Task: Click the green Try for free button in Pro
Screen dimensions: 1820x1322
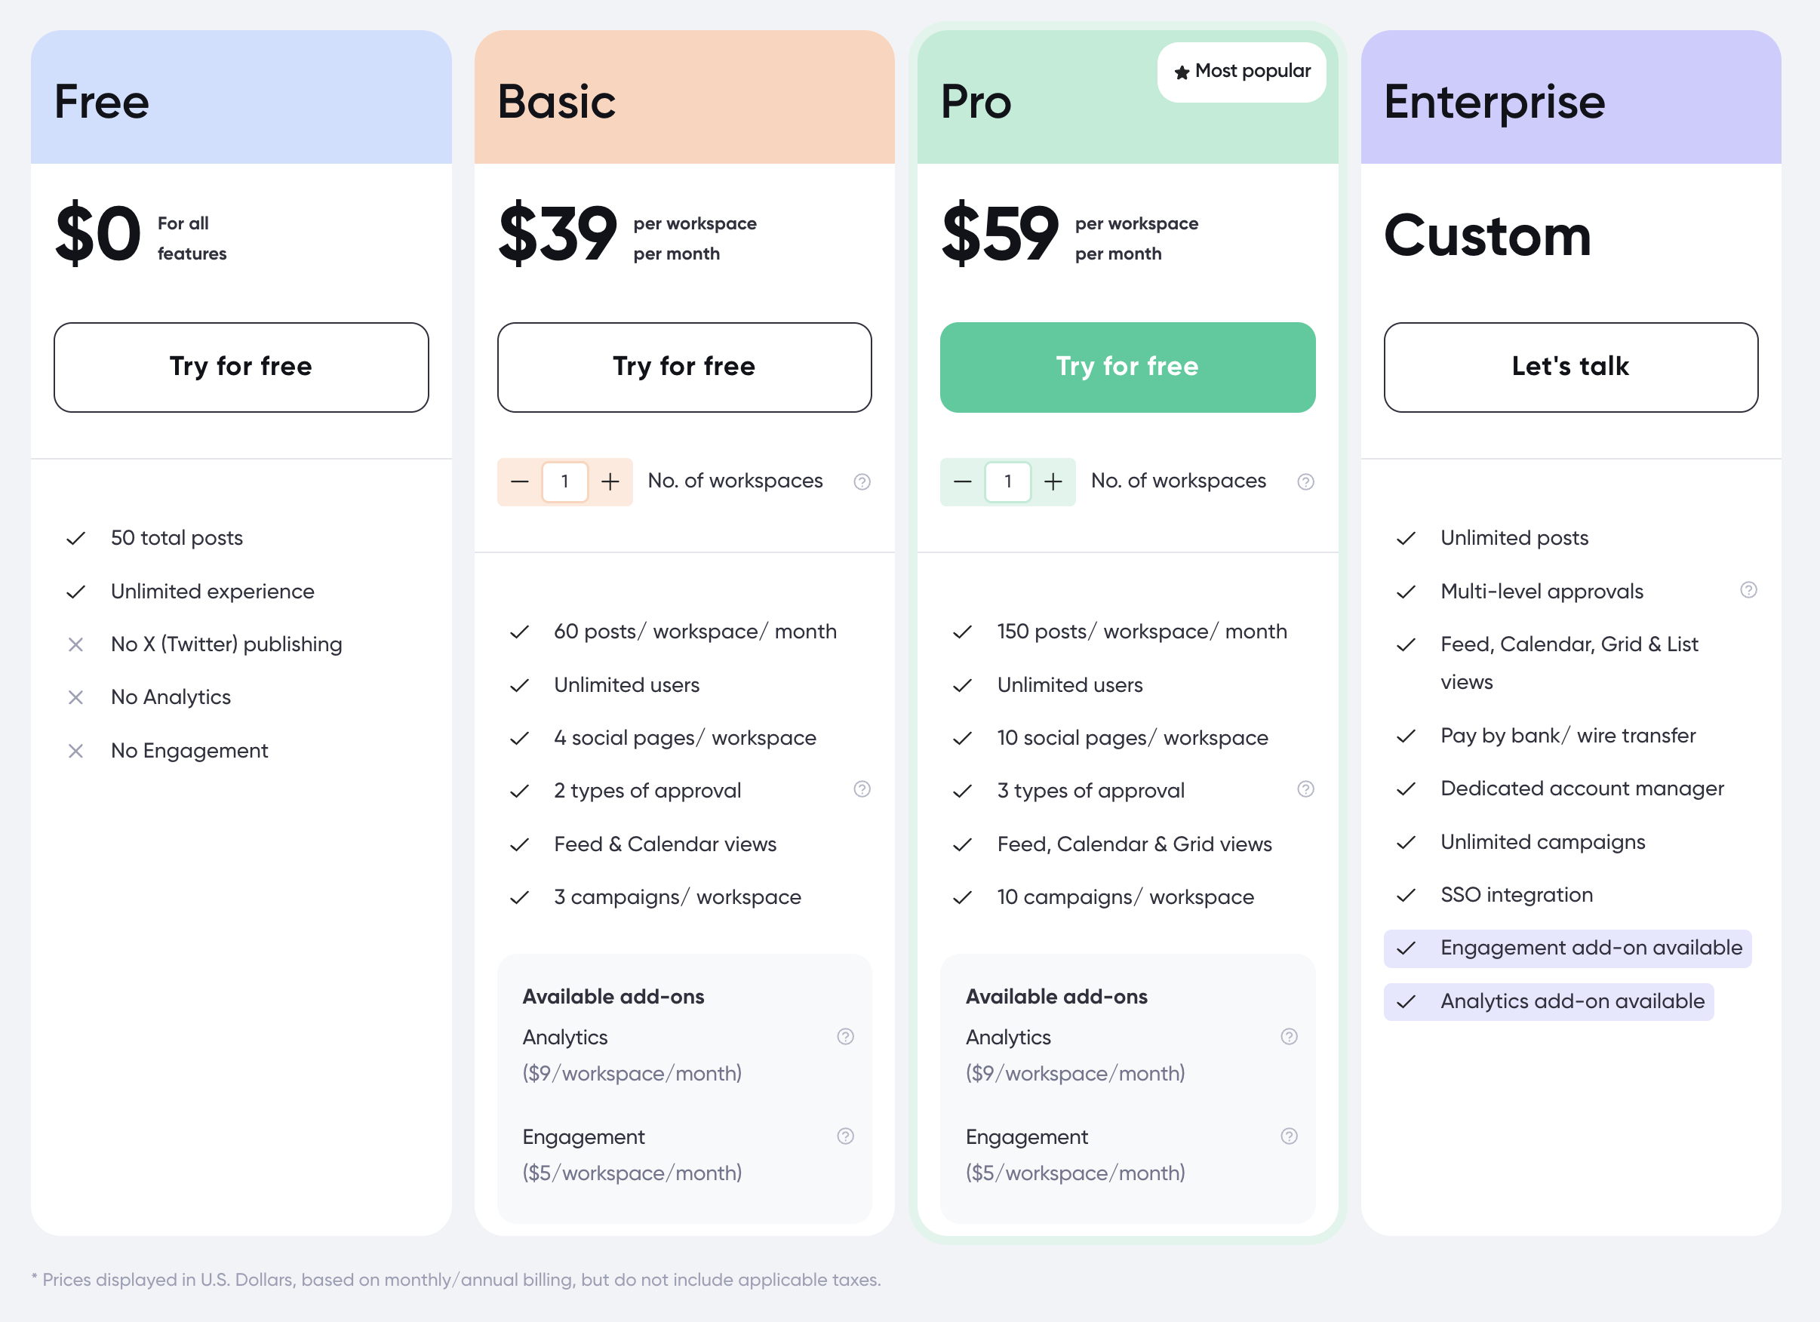Action: coord(1127,367)
